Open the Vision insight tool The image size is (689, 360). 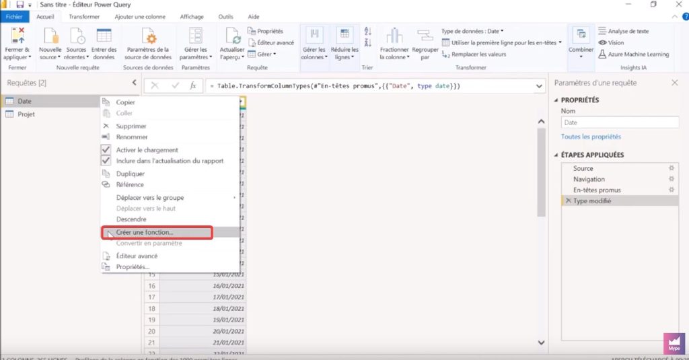click(611, 42)
